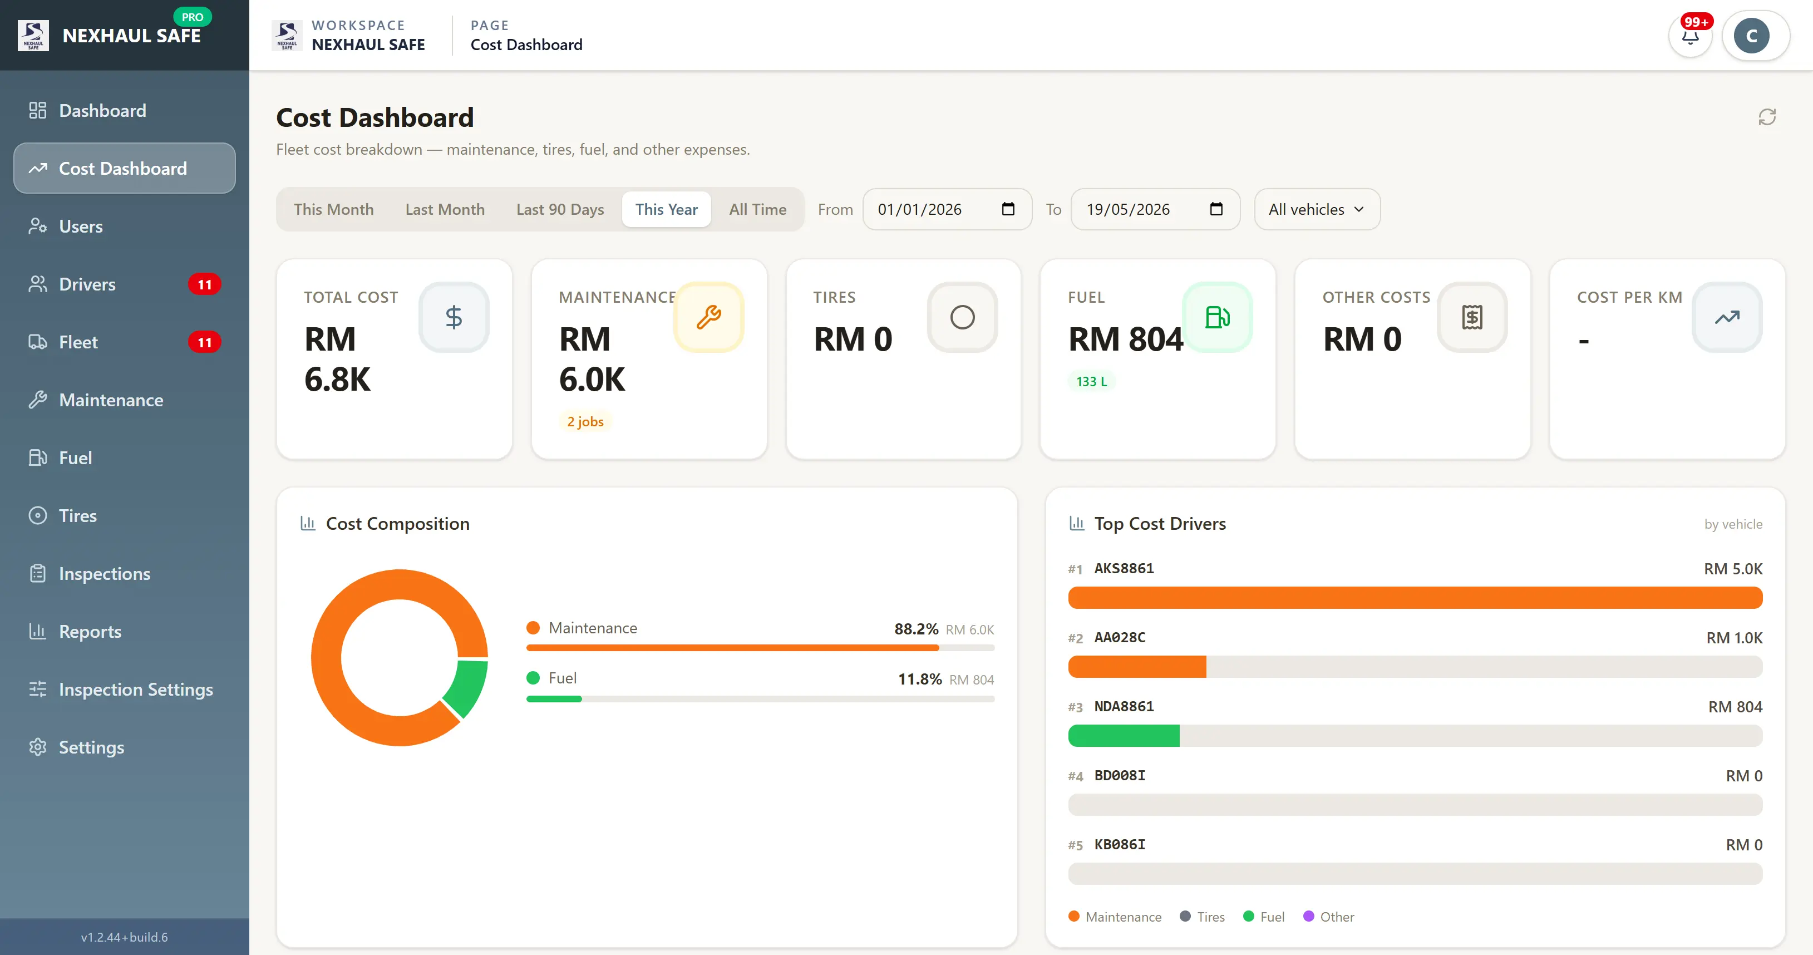
Task: Click the donut chart in Cost Composition
Action: pos(399,657)
